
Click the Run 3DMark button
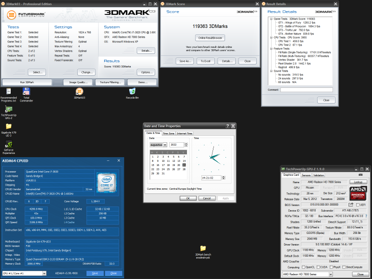click(x=27, y=82)
